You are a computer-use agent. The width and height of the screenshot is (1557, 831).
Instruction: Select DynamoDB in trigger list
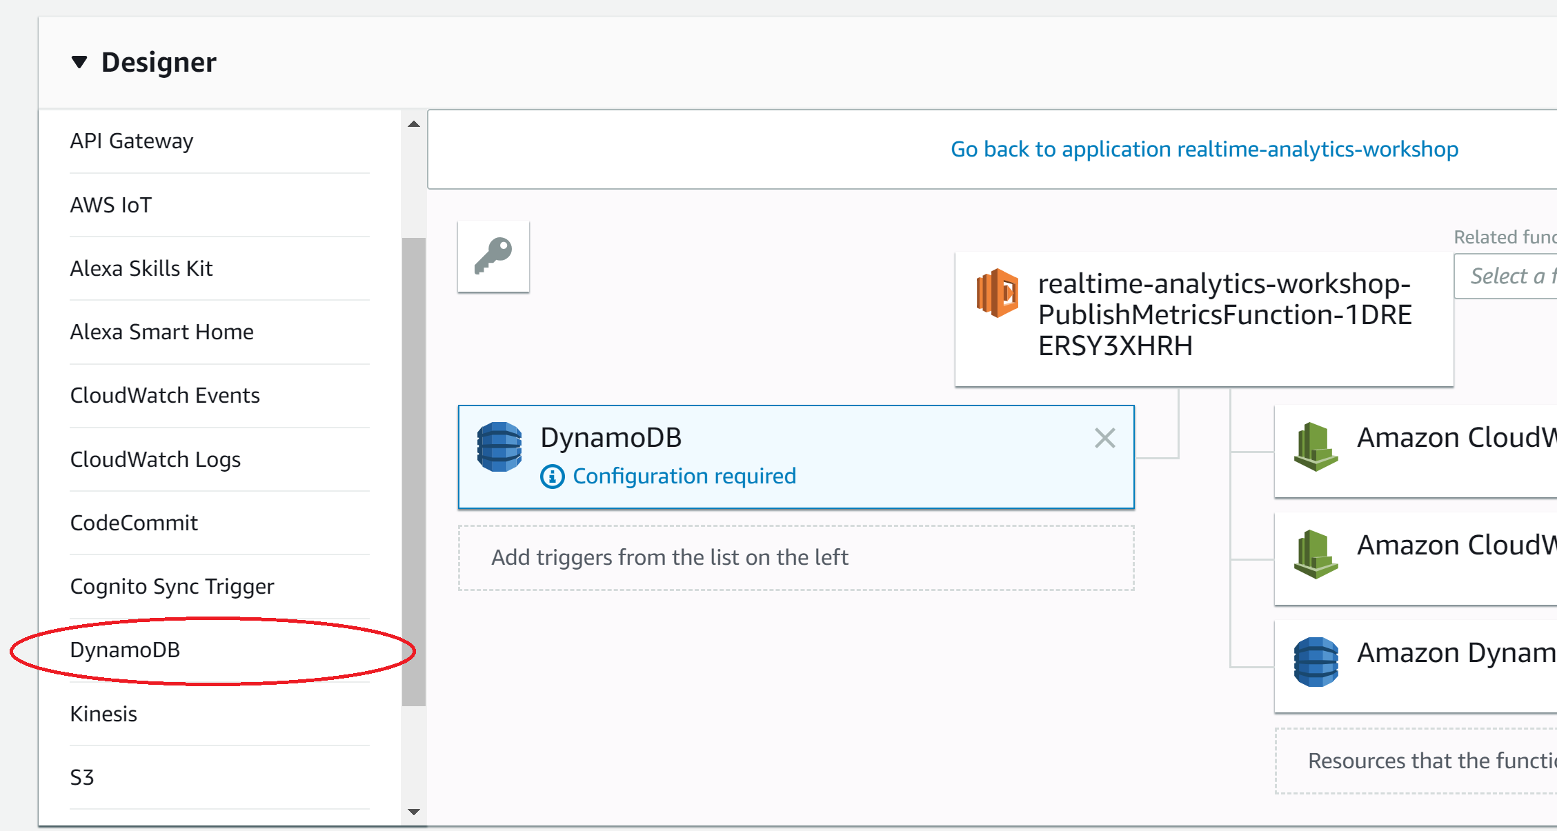[220, 650]
